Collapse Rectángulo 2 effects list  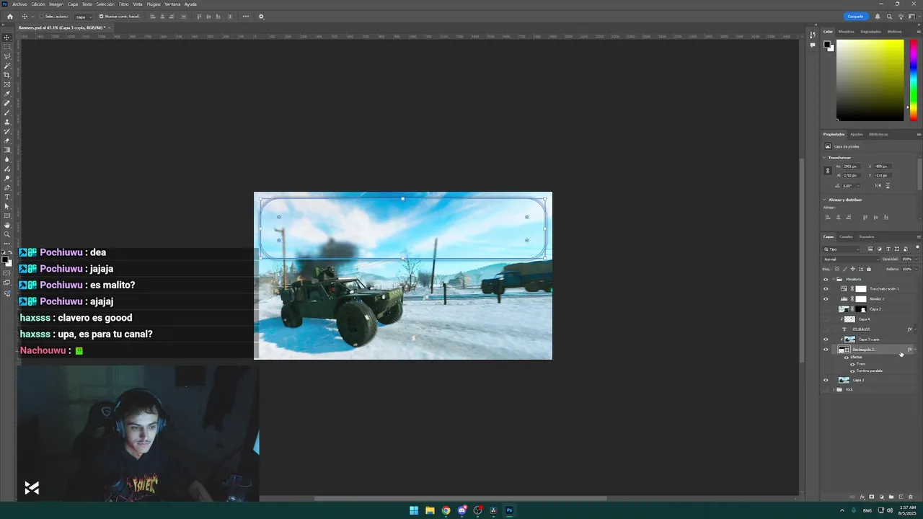[915, 350]
